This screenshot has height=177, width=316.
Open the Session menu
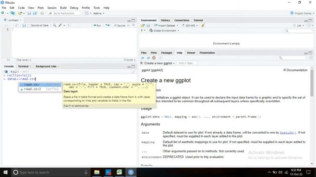click(52, 8)
